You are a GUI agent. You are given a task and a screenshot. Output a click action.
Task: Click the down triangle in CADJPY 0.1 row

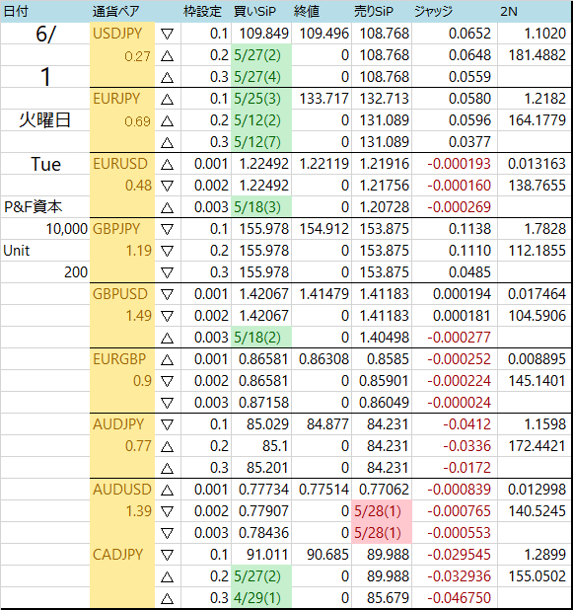pyautogui.click(x=167, y=555)
